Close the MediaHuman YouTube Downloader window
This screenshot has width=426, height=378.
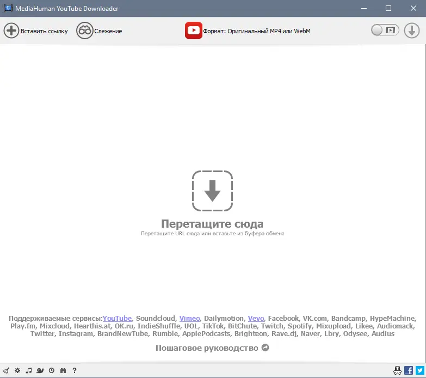[x=413, y=8]
